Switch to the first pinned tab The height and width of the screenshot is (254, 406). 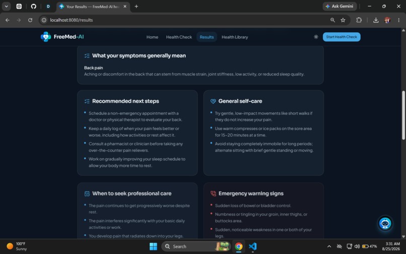click(19, 7)
